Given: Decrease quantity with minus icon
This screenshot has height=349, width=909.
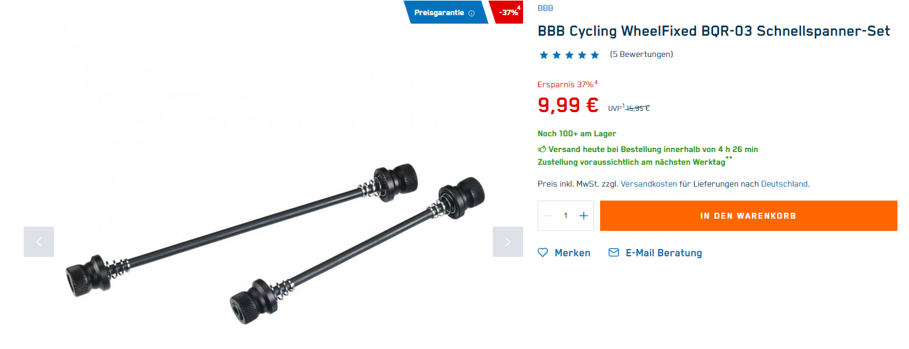Looking at the screenshot, I should pos(548,216).
